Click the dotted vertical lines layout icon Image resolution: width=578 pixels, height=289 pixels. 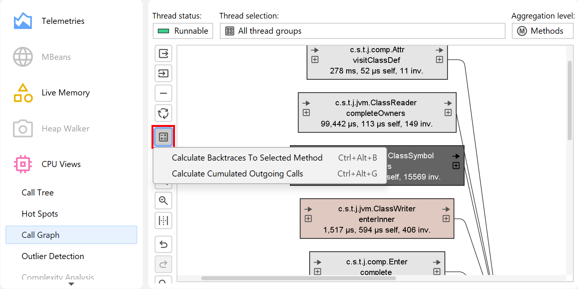[163, 220]
